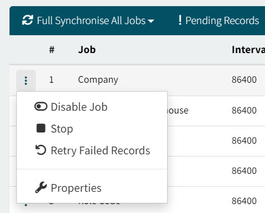
Task: Click the Disable Job toggle icon
Action: pos(41,107)
